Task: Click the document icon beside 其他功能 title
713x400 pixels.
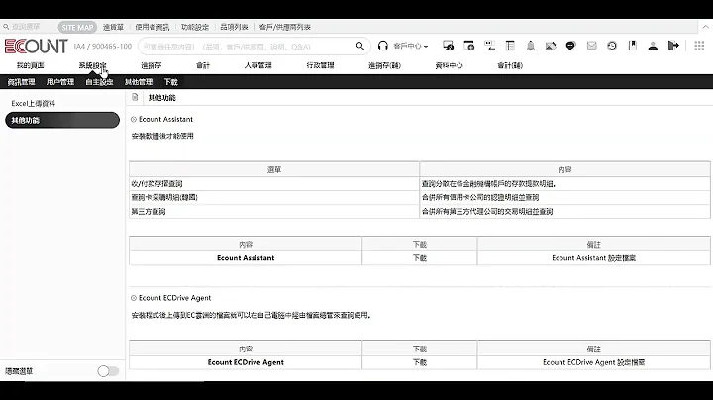Action: click(135, 97)
